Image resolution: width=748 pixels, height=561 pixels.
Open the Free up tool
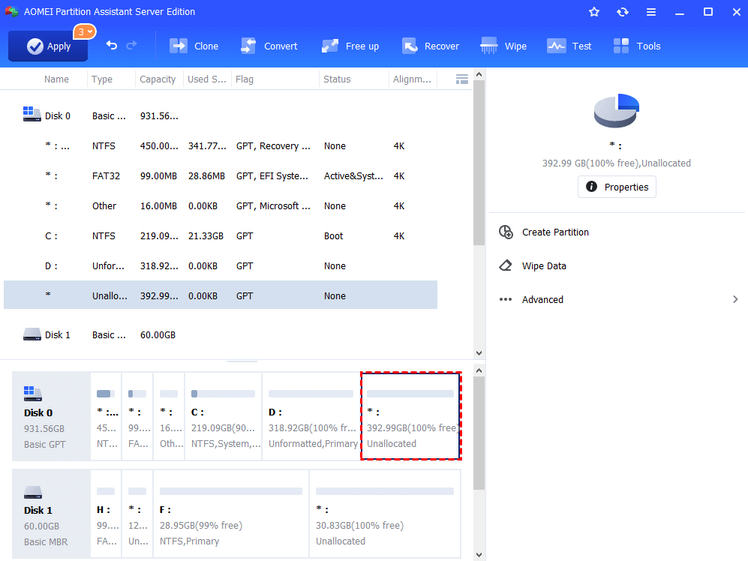coord(350,46)
